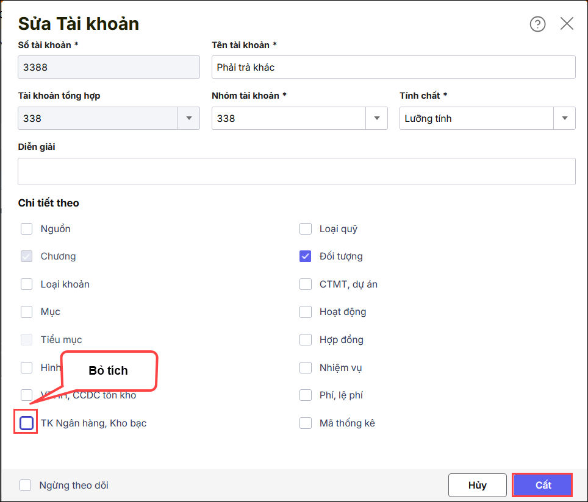
Task: Toggle the TK Ngân hàng, Kho bạc checkbox
Action: pos(26,423)
